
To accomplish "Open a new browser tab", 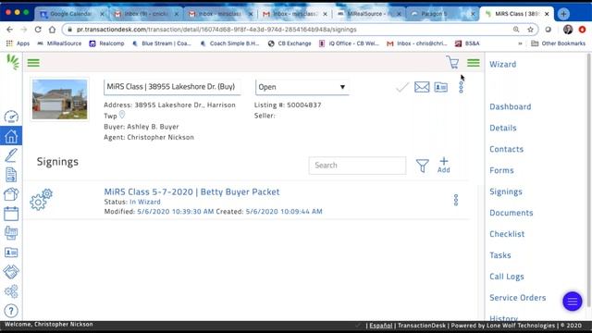I will click(x=563, y=14).
